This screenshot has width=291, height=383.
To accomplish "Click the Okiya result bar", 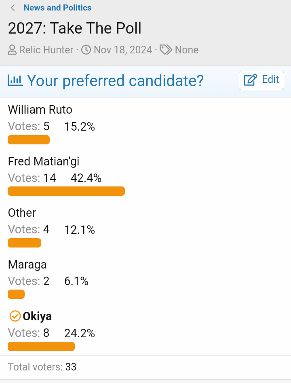I will coord(41,346).
